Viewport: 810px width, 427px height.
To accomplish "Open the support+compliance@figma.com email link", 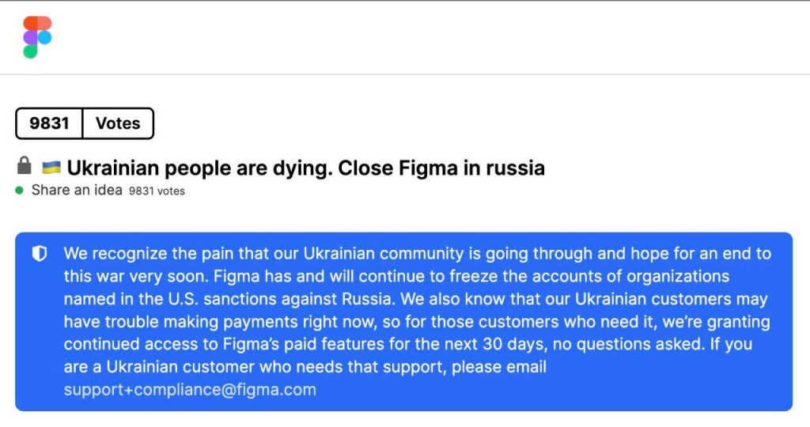I will (190, 389).
